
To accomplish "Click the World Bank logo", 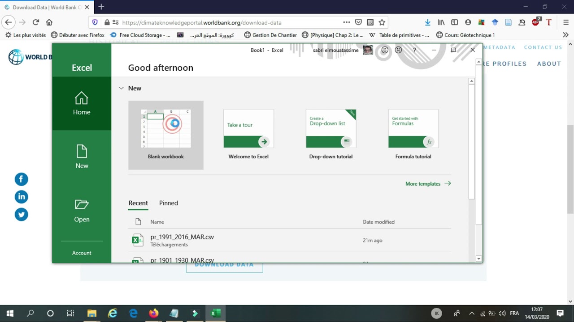I will click(30, 57).
